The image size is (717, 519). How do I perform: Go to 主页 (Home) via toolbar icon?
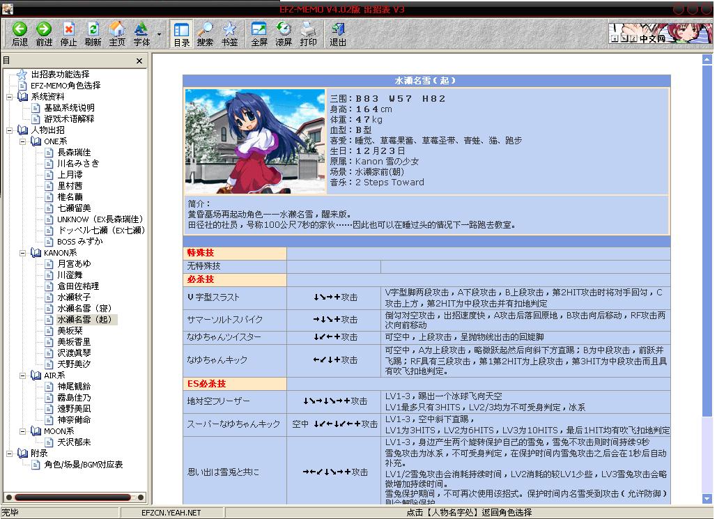117,34
